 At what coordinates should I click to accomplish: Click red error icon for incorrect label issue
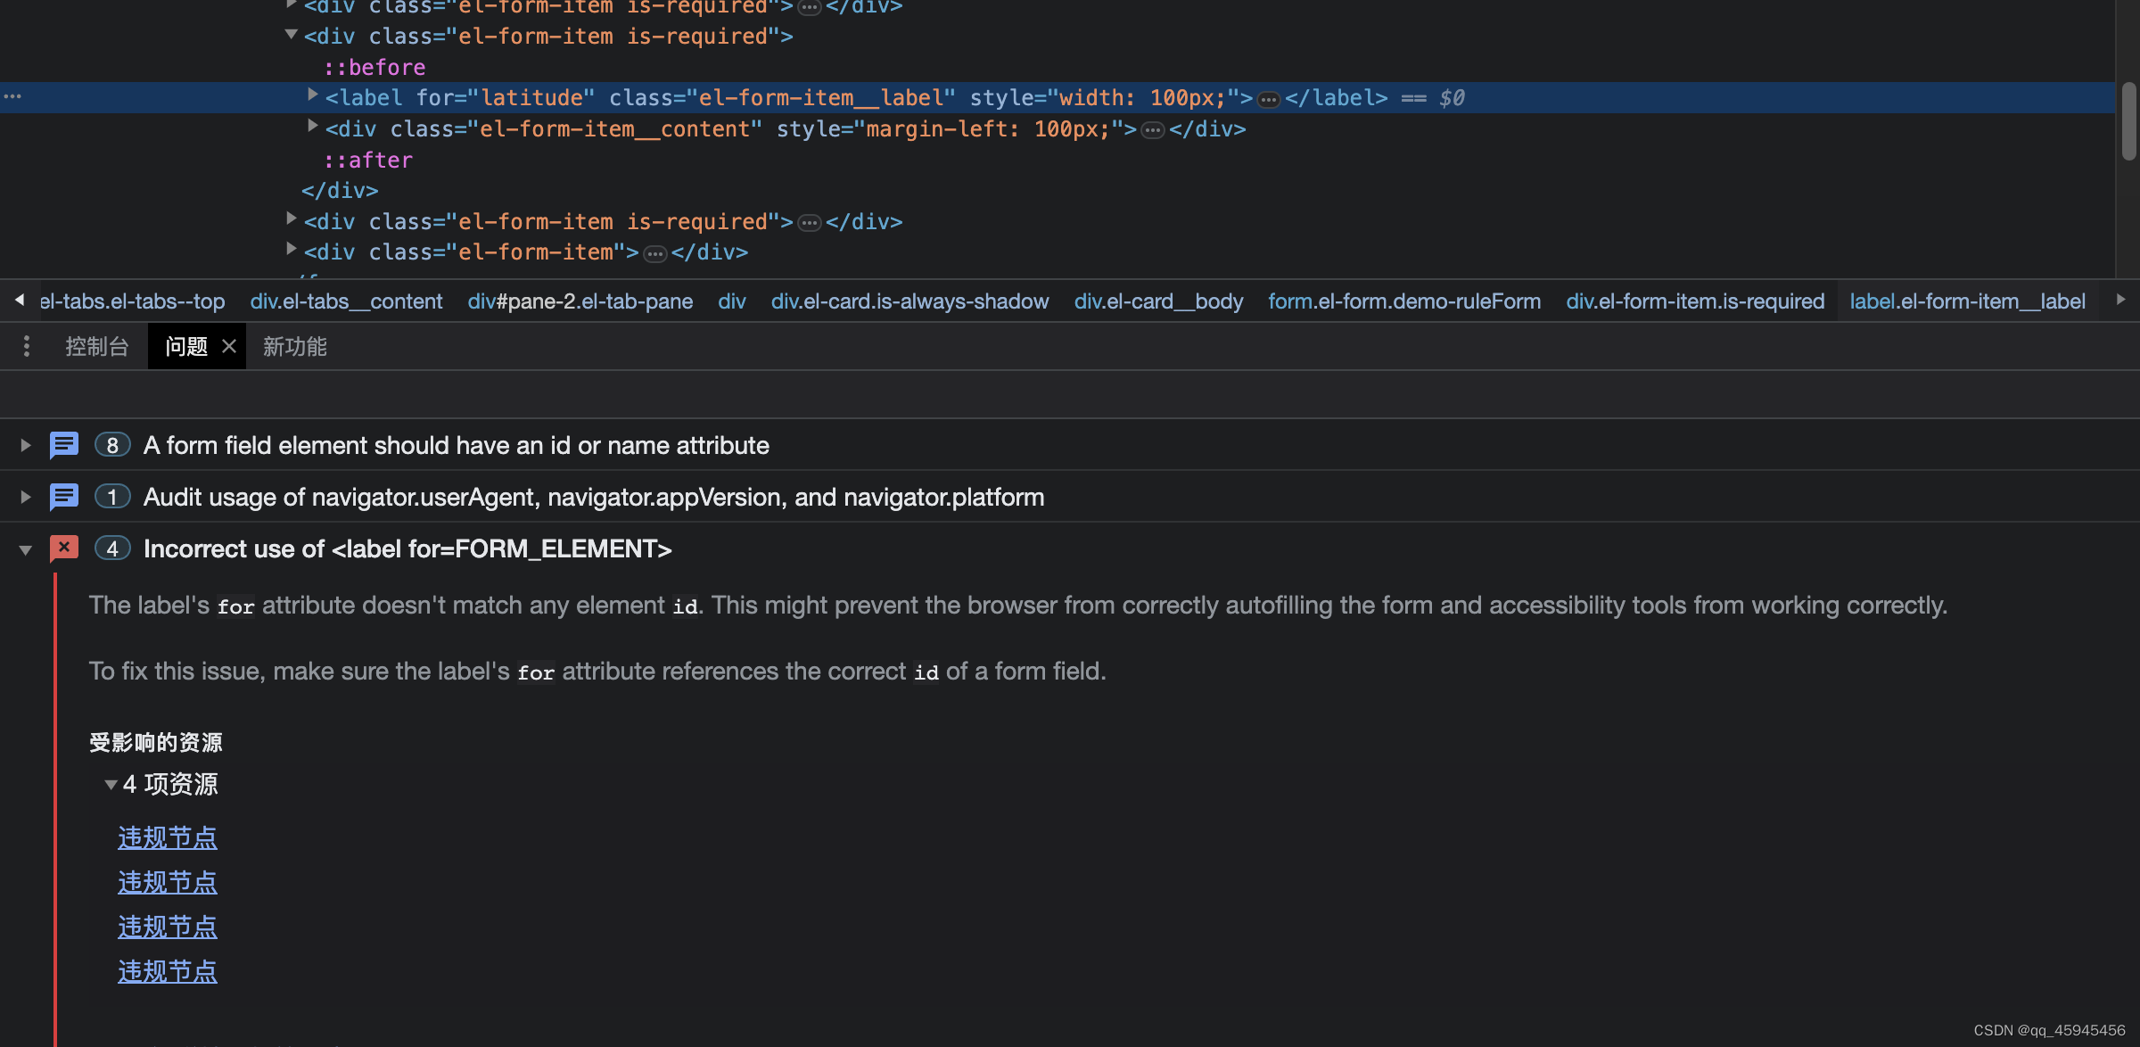(x=64, y=548)
